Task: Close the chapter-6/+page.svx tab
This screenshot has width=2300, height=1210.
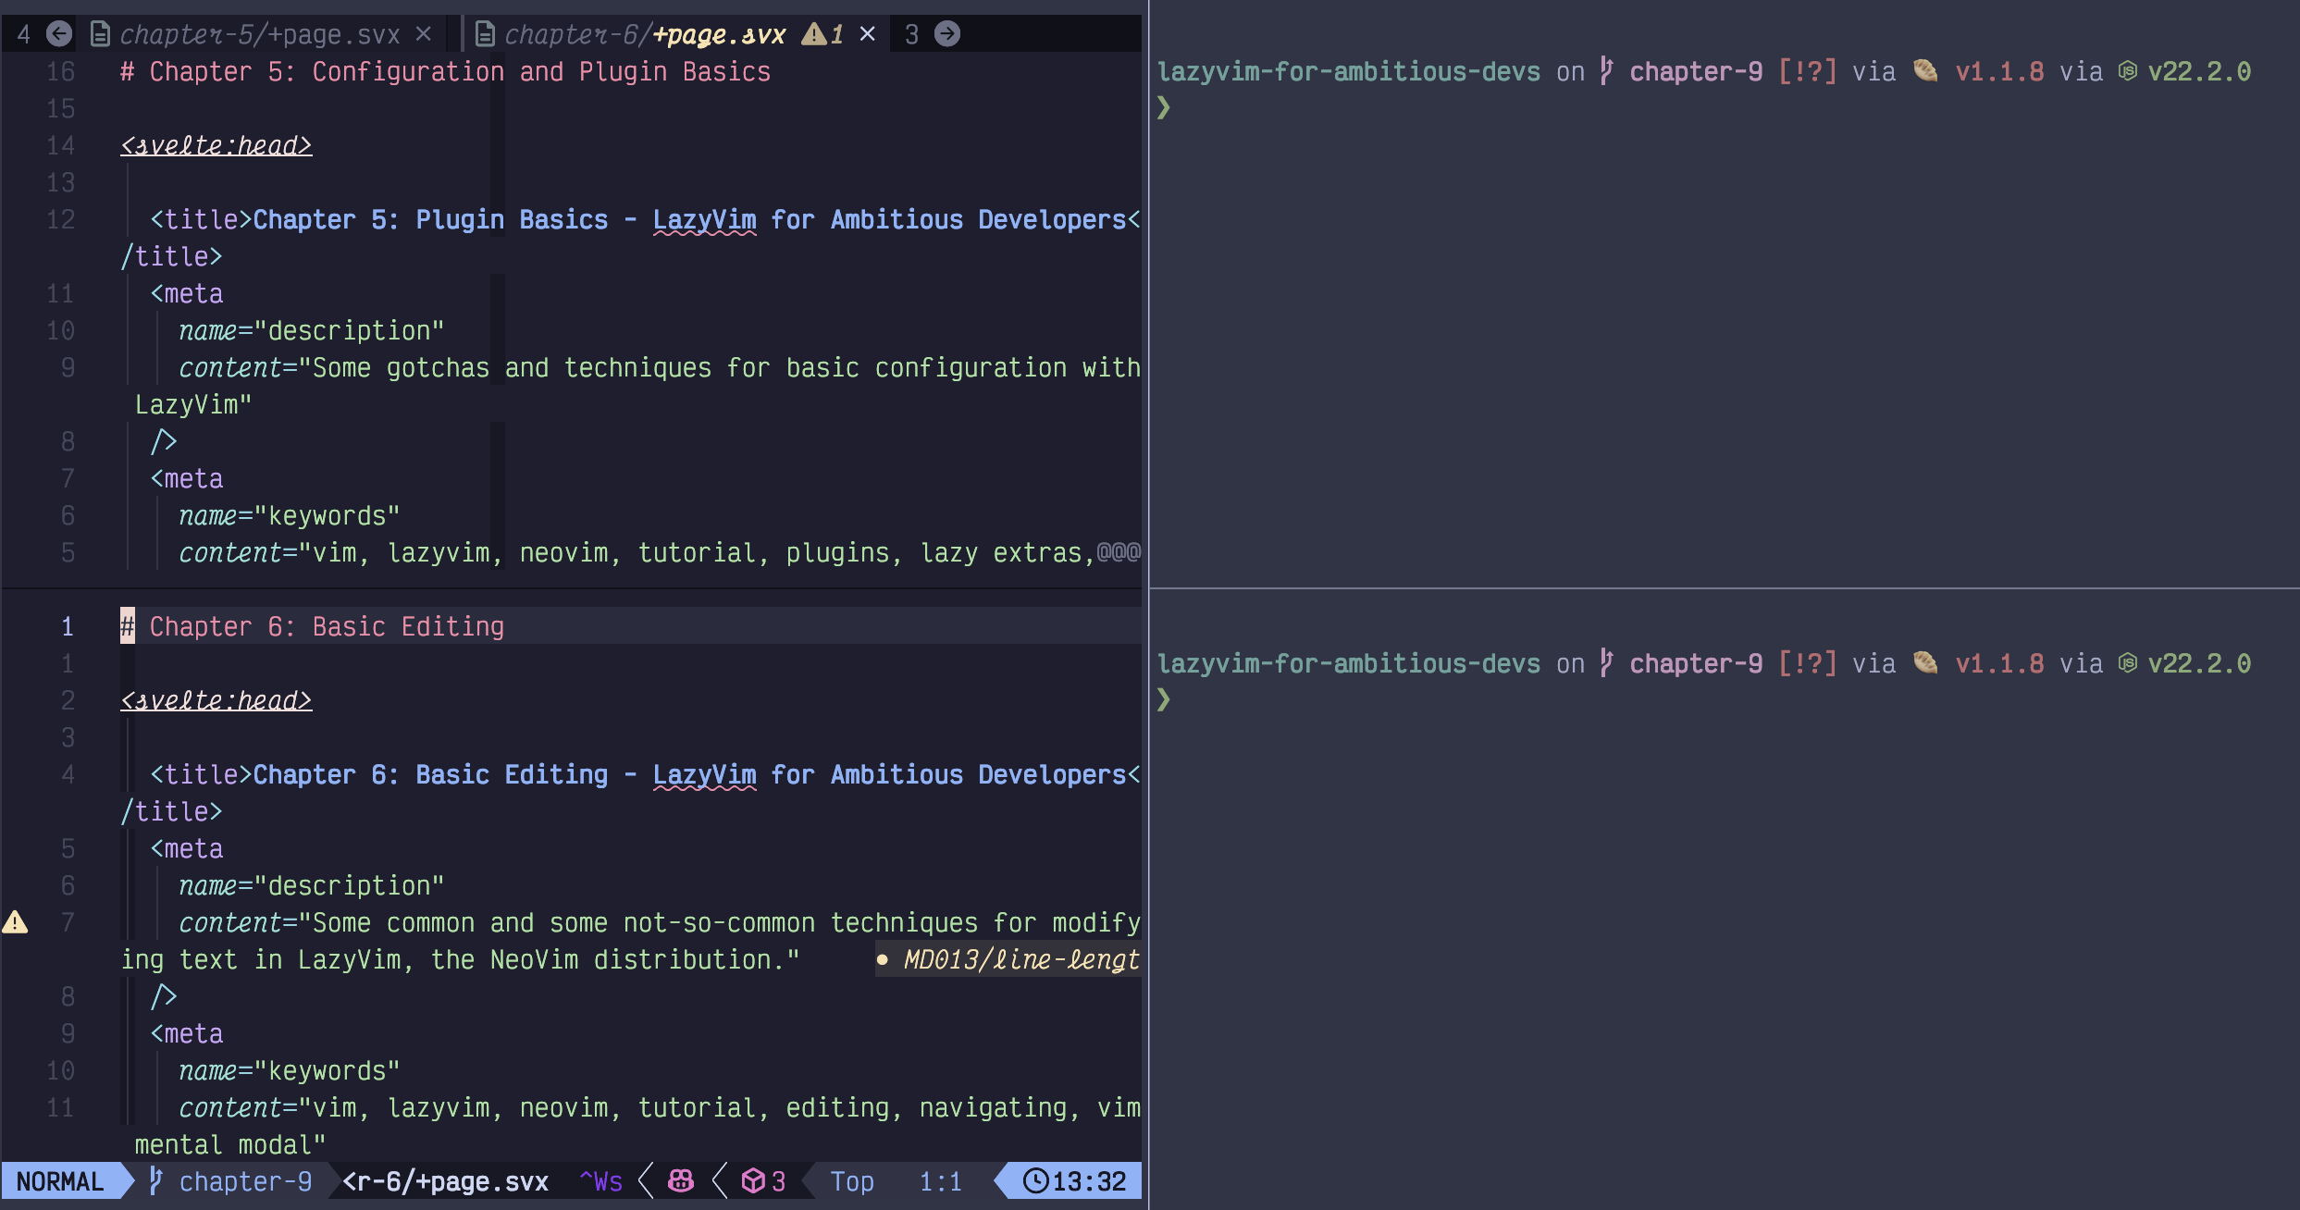Action: [x=868, y=34]
